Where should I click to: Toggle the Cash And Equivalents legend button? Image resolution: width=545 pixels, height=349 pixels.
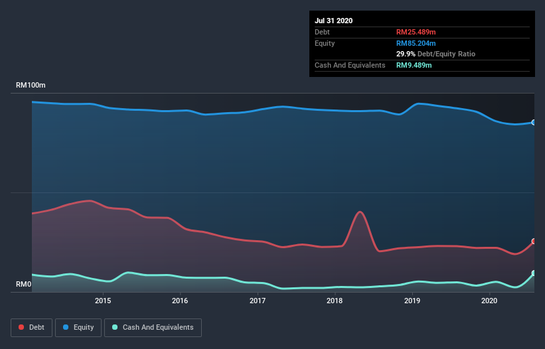tap(153, 328)
